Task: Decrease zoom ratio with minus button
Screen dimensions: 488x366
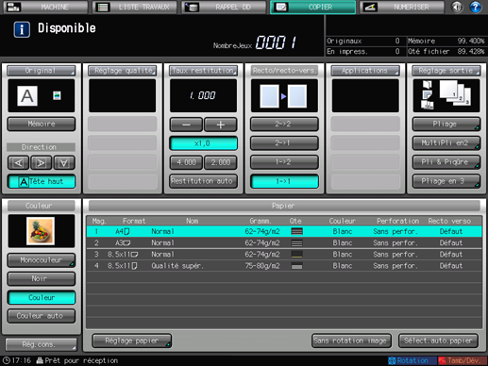Action: click(186, 125)
